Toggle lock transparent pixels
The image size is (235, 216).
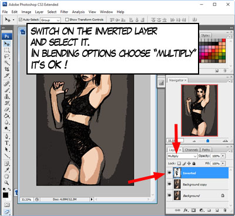tap(179, 163)
